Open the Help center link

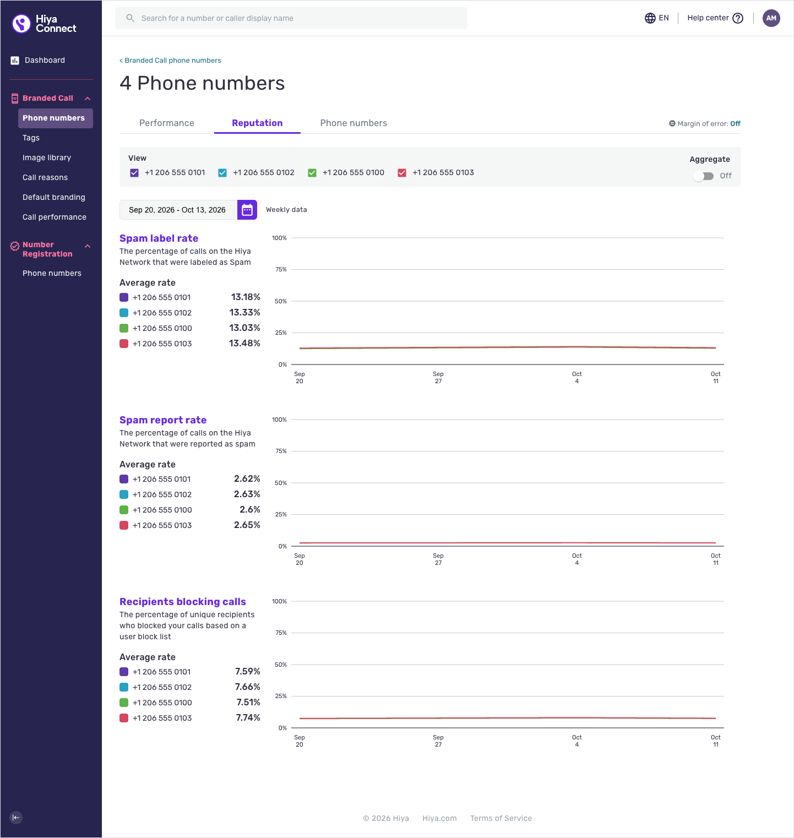click(715, 18)
